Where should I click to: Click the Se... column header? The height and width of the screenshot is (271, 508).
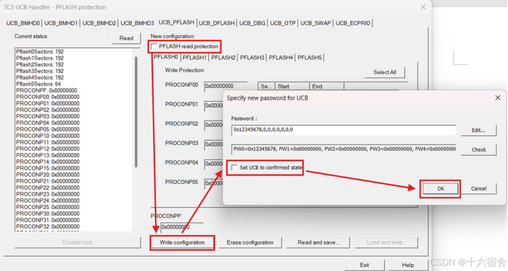point(267,86)
